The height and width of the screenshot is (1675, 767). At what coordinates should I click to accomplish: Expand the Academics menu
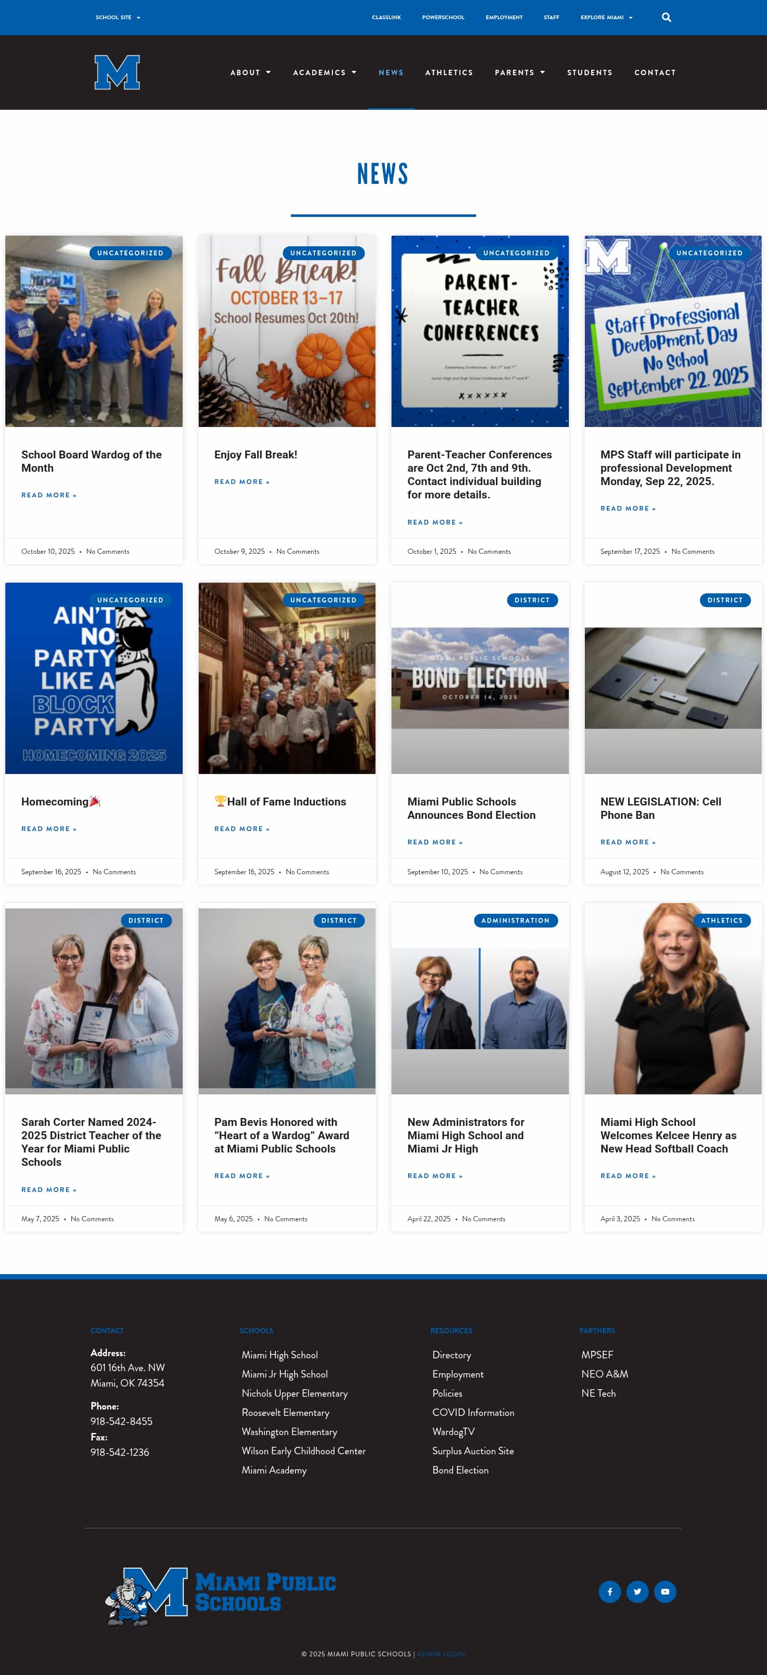click(x=325, y=73)
